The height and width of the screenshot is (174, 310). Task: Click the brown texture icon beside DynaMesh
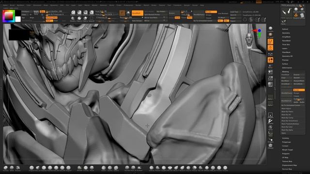[122, 13]
